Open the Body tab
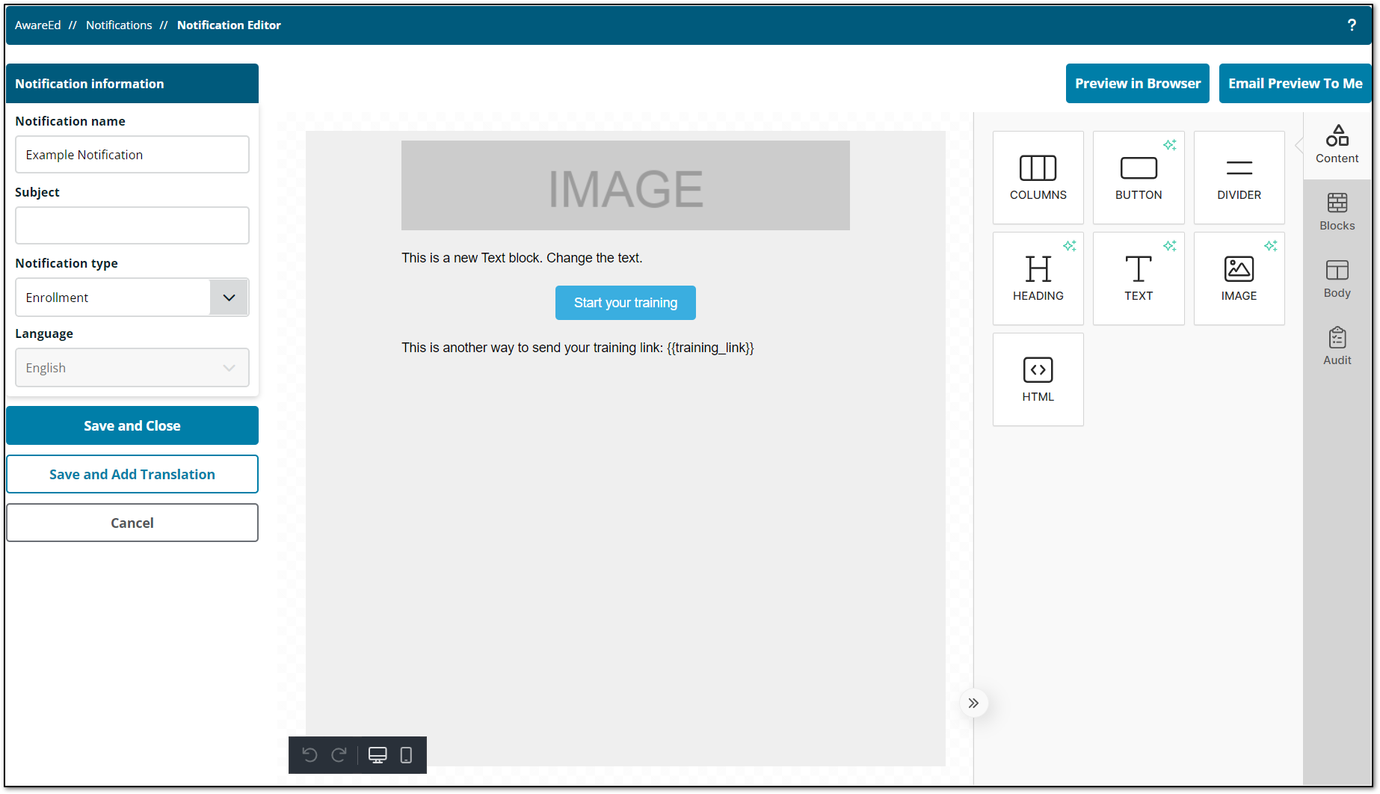 tap(1337, 279)
